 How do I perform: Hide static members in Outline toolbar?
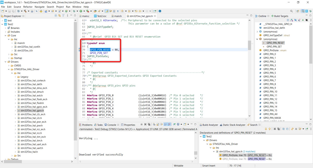click(299, 20)
